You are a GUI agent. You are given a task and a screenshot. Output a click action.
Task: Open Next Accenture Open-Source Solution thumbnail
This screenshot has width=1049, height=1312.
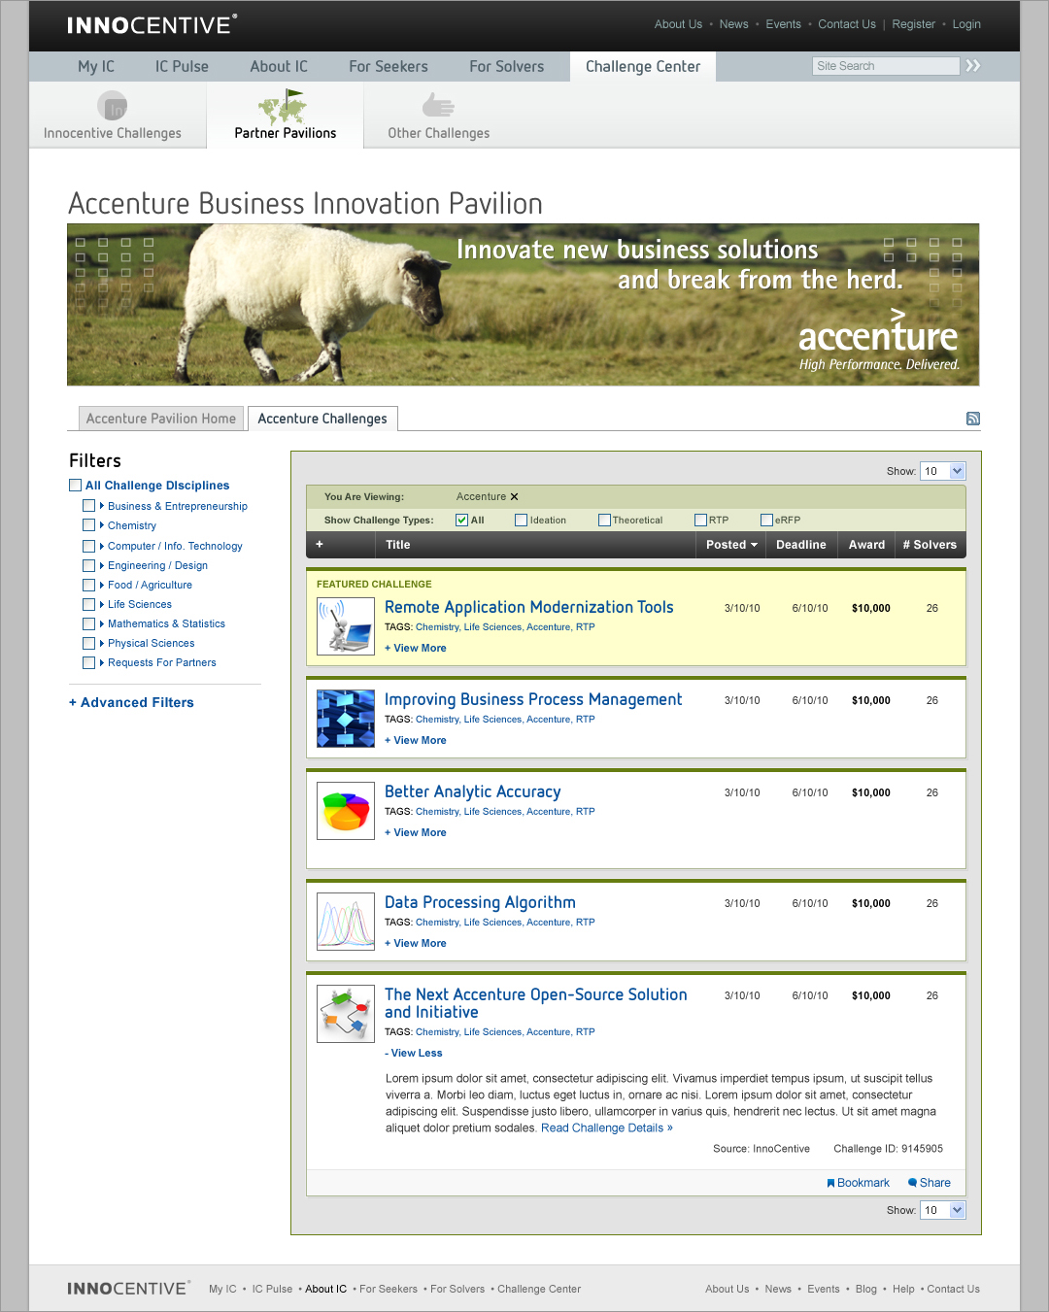tap(346, 1014)
